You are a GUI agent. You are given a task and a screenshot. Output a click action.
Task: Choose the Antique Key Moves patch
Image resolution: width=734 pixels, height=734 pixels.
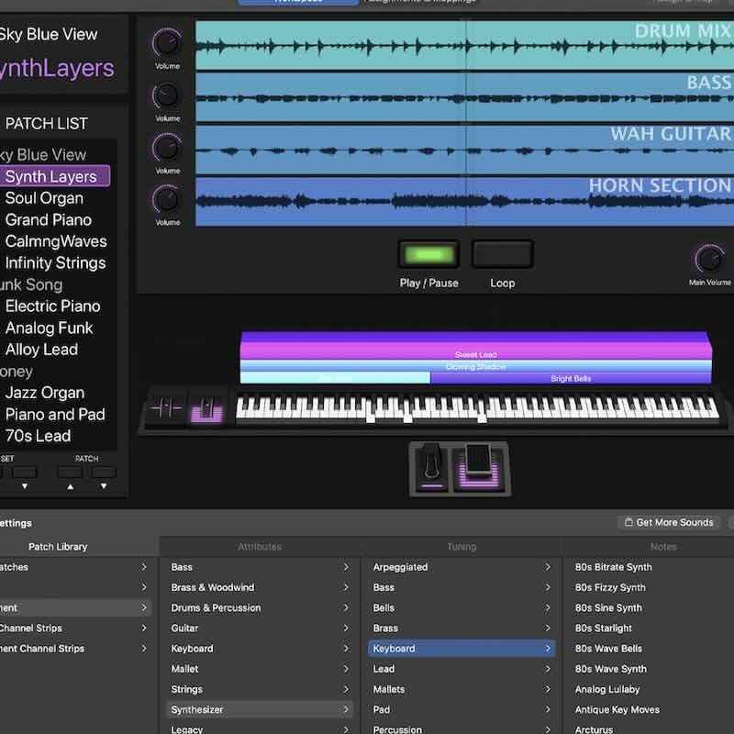[617, 709]
